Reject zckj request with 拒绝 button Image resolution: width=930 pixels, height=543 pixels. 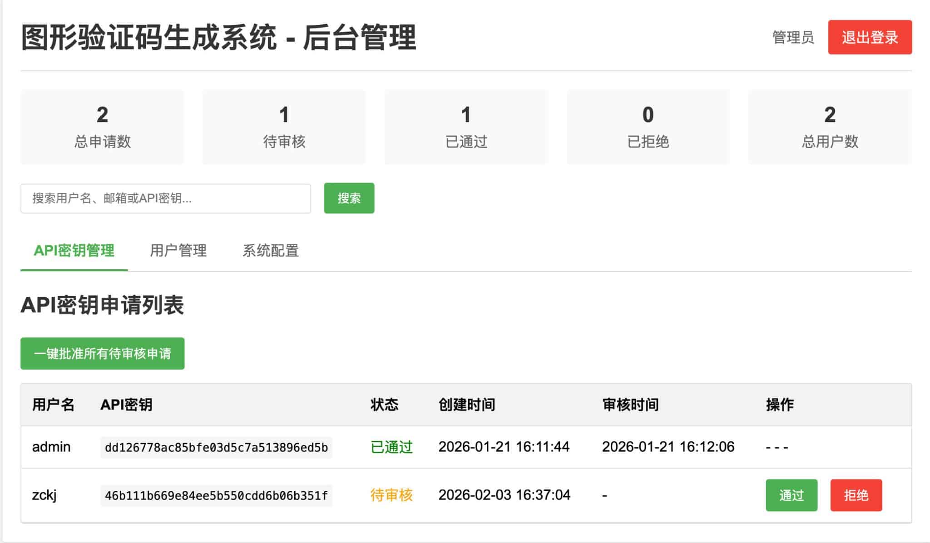[856, 495]
